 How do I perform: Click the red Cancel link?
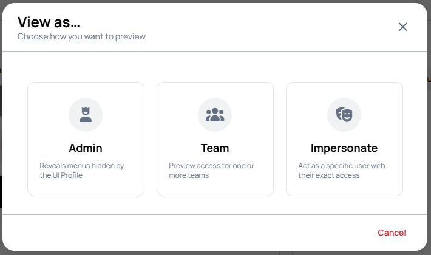[392, 233]
